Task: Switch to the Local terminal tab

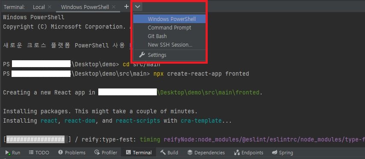Action: point(38,7)
